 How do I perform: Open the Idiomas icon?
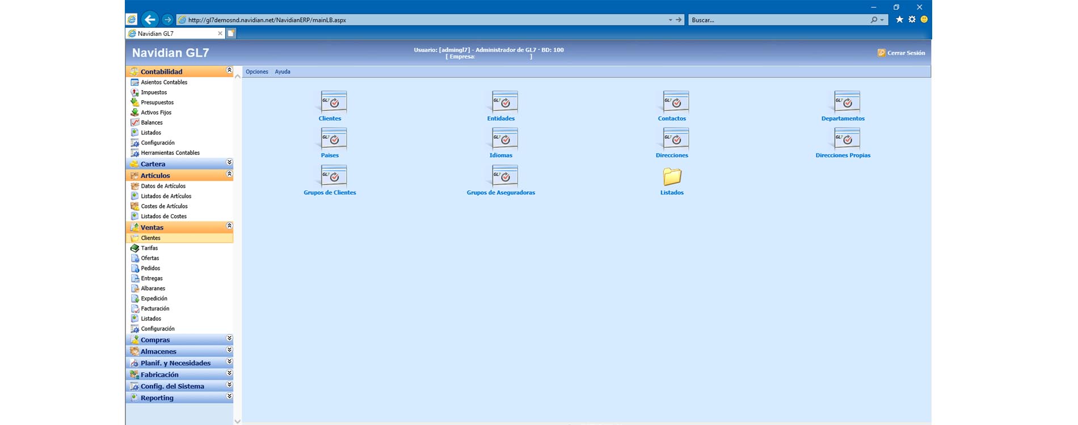tap(504, 139)
